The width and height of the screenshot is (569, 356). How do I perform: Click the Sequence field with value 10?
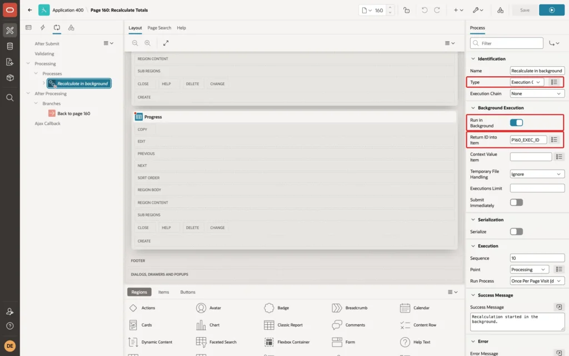pyautogui.click(x=537, y=258)
